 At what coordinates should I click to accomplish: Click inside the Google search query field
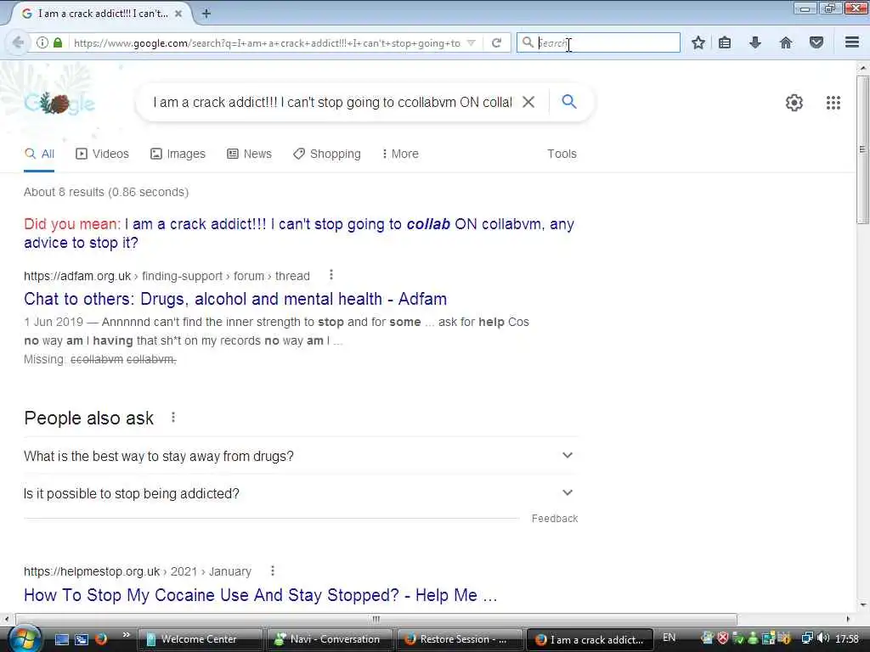point(332,102)
